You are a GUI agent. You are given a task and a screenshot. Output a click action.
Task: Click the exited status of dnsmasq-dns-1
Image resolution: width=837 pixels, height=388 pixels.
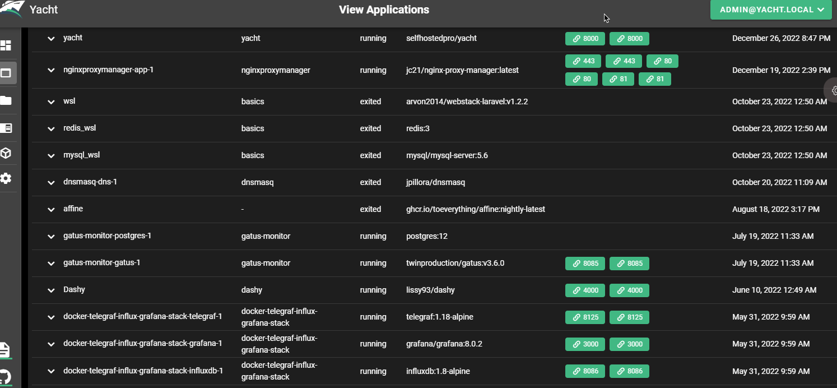click(370, 182)
